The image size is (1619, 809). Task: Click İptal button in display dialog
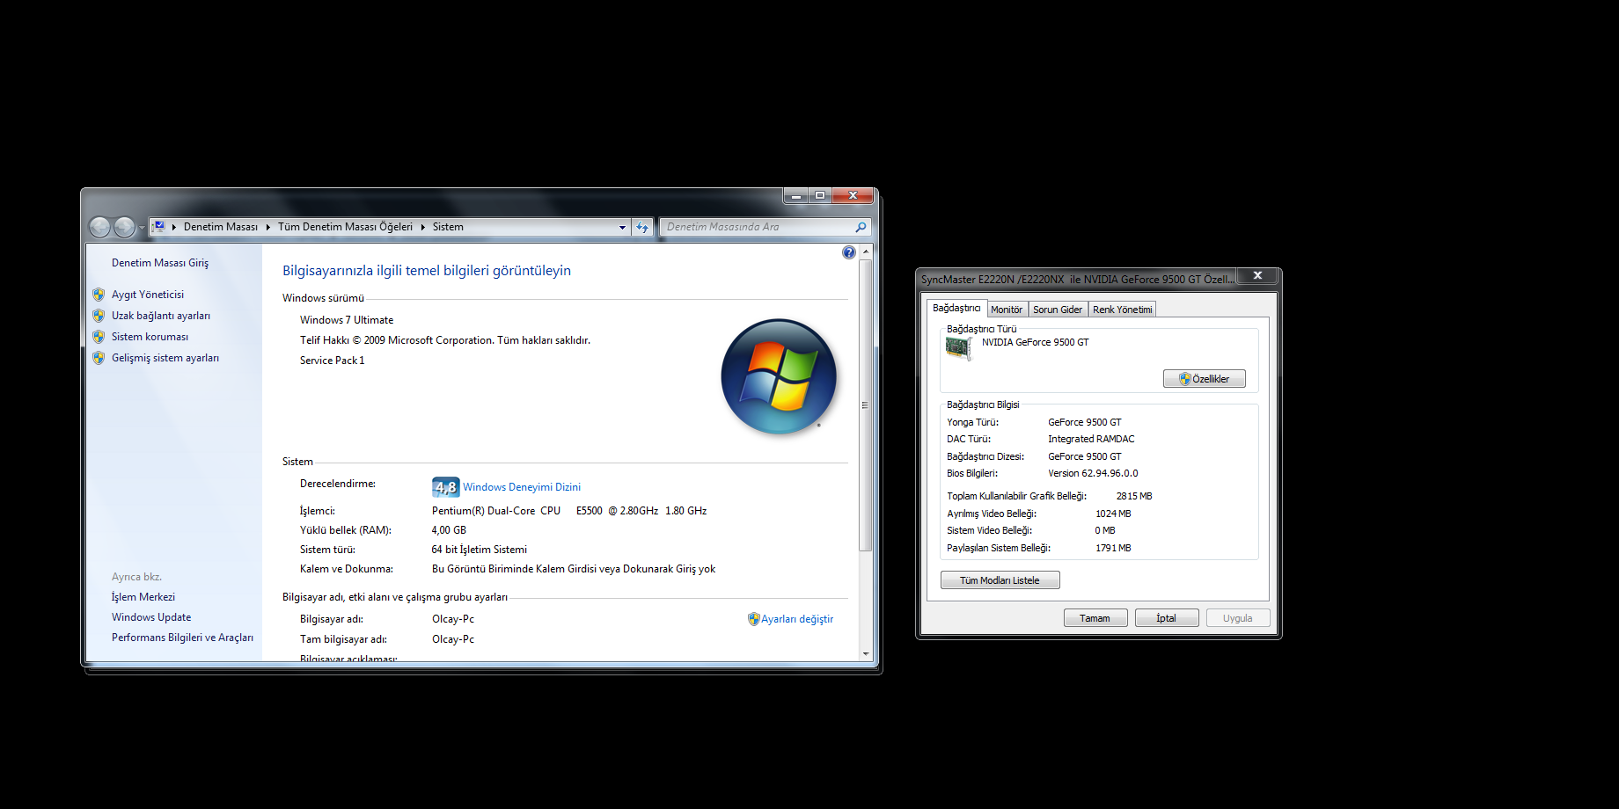tap(1167, 618)
